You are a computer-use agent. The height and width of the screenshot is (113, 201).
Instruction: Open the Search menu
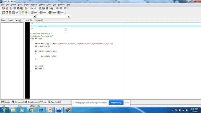13,5
